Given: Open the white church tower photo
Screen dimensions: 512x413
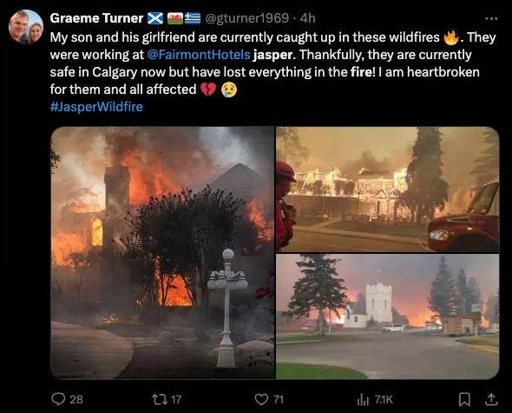Looking at the screenshot, I should tap(388, 316).
